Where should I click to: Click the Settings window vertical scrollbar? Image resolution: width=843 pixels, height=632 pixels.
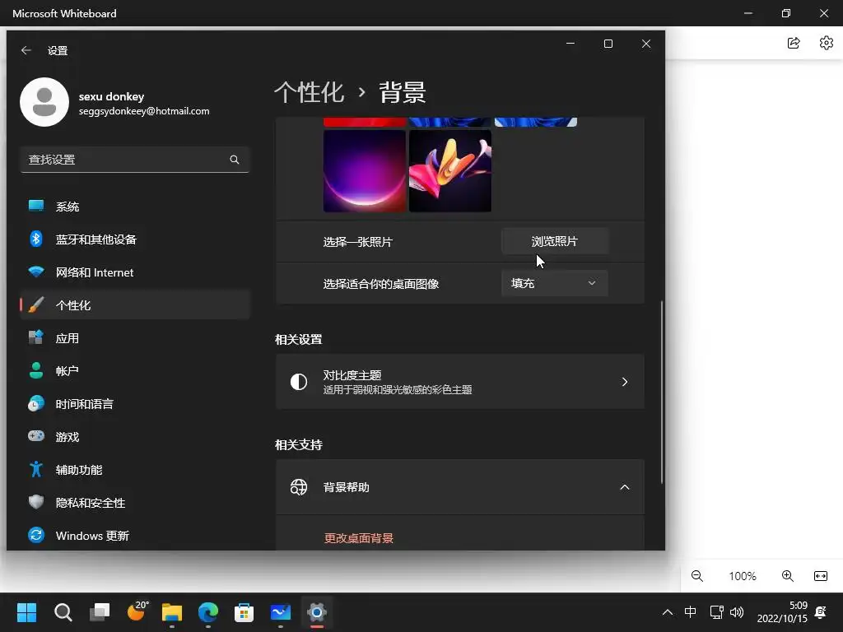pos(662,393)
